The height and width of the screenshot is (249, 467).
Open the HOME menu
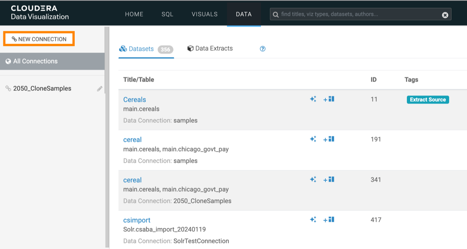(x=134, y=14)
